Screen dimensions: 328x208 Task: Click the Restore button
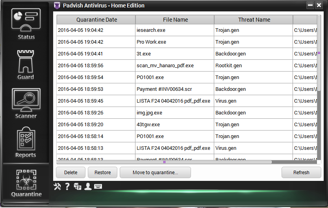click(x=102, y=173)
